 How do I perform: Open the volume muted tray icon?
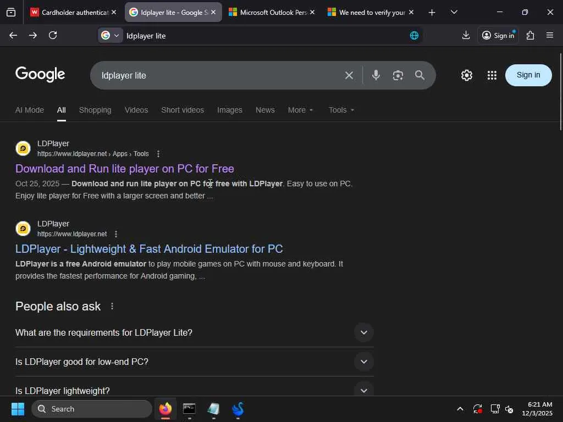(x=509, y=409)
